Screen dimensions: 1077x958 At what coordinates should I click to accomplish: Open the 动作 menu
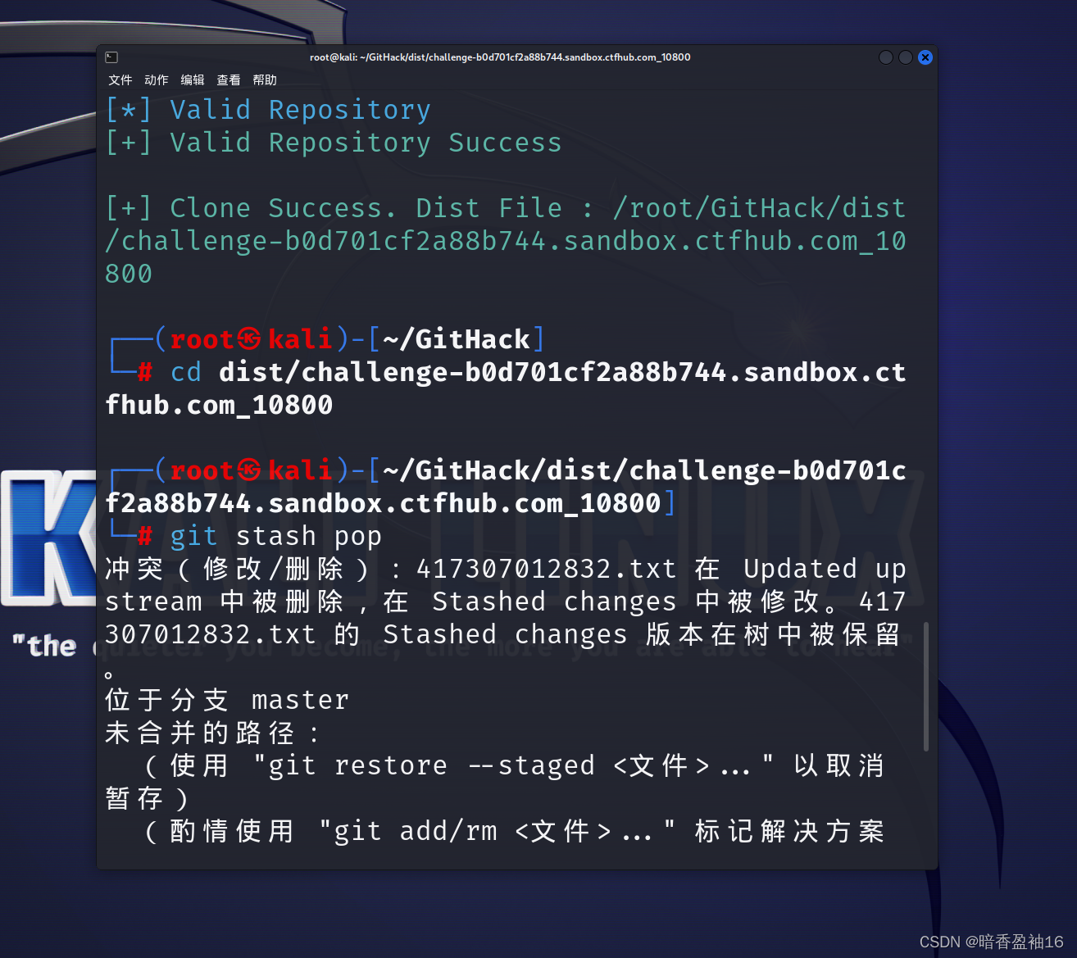point(157,79)
